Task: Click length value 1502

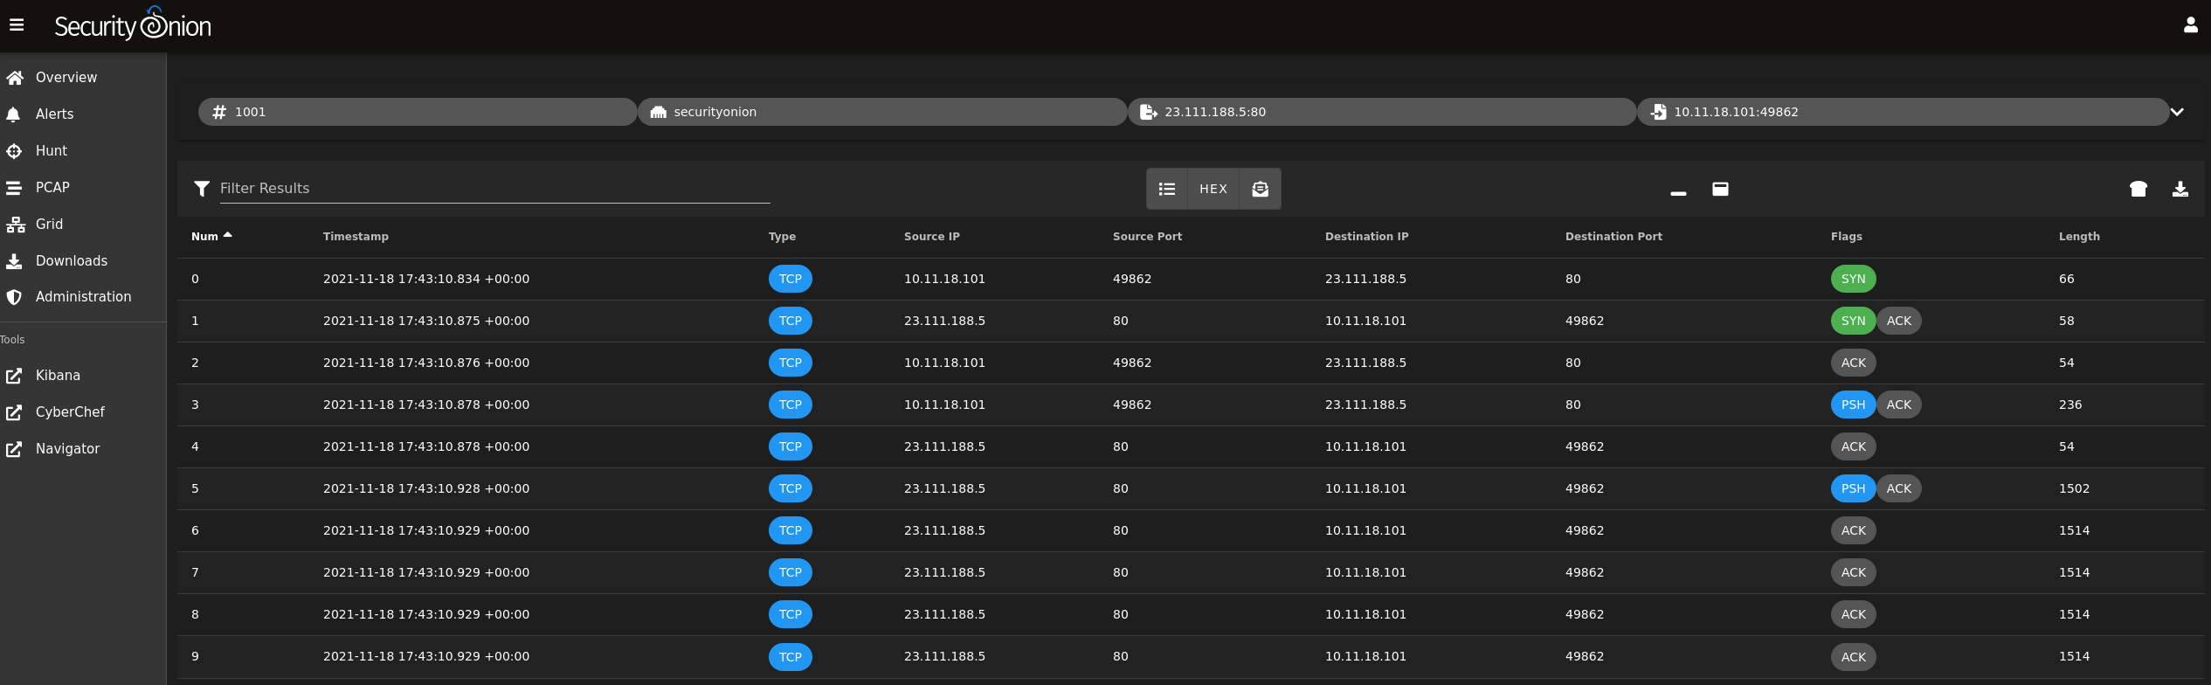Action: pos(2074,489)
